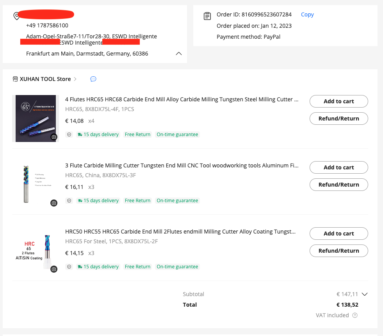Screen dimensions: 383x336
Task: Request Refund/Return for 3 Flute milling cutter
Action: pyautogui.click(x=338, y=185)
